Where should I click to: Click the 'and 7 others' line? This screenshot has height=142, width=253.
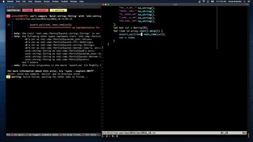pos(30,62)
